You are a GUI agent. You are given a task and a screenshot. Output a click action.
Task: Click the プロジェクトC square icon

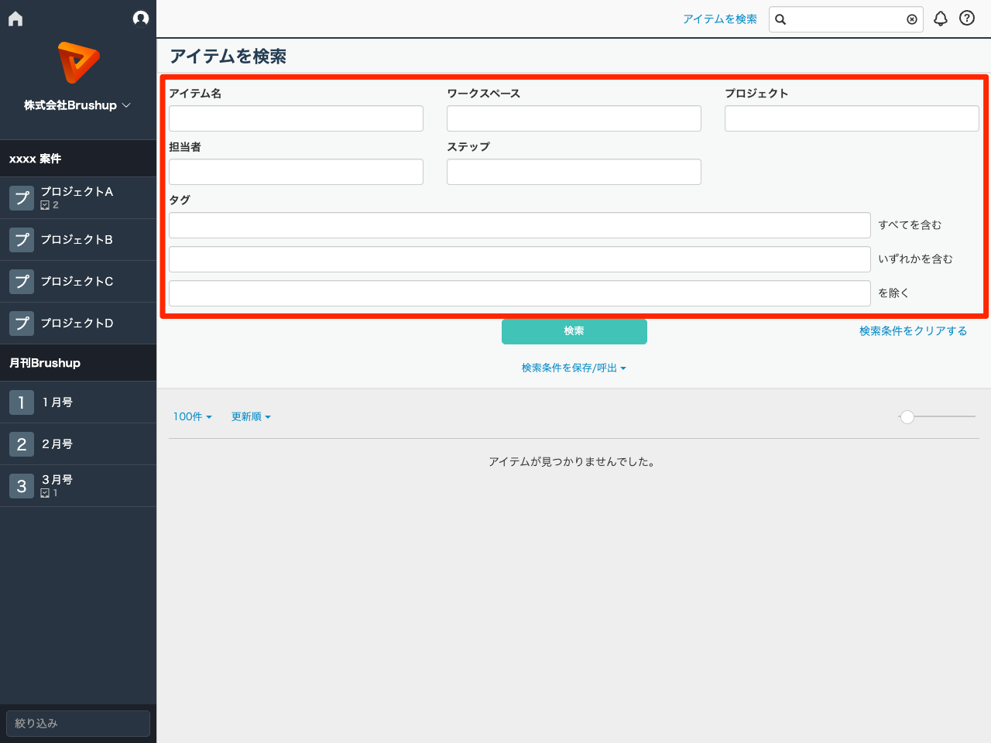point(22,282)
